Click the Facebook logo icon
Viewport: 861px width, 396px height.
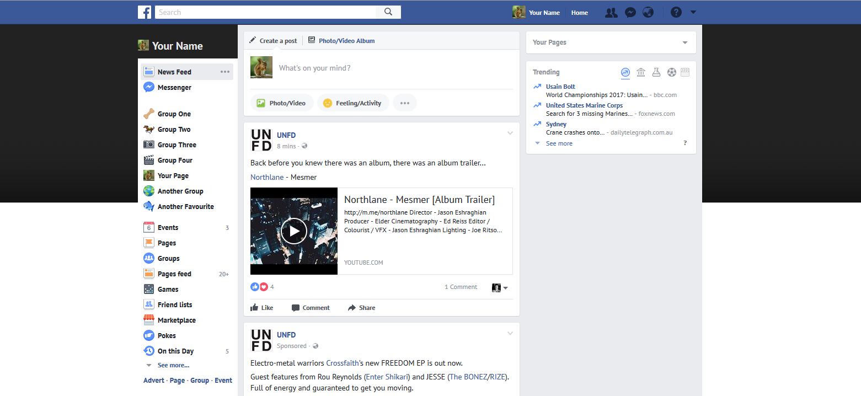145,12
